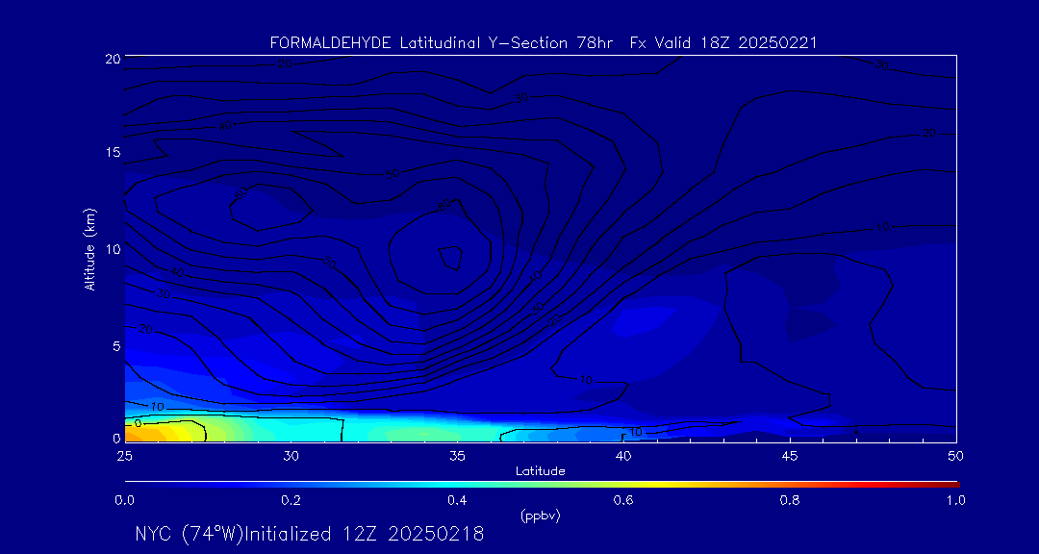Click the '0' contour line label near surface
1039x554 pixels.
pyautogui.click(x=138, y=423)
